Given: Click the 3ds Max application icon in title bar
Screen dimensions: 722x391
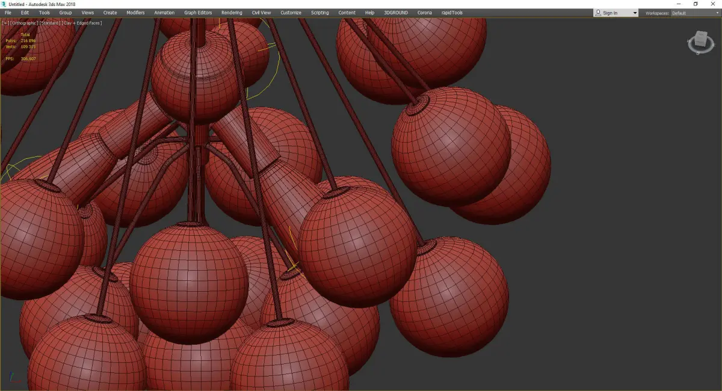Looking at the screenshot, I should pyautogui.click(x=4, y=4).
